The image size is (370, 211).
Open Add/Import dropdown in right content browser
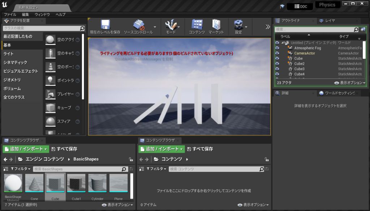[x=162, y=149]
